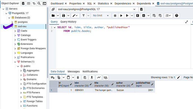This screenshot has height=109, width=193.
Task: Click the Macros list icon
Action: 168,15
